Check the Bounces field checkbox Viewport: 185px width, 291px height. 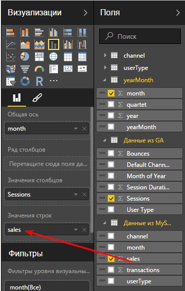pos(111,153)
